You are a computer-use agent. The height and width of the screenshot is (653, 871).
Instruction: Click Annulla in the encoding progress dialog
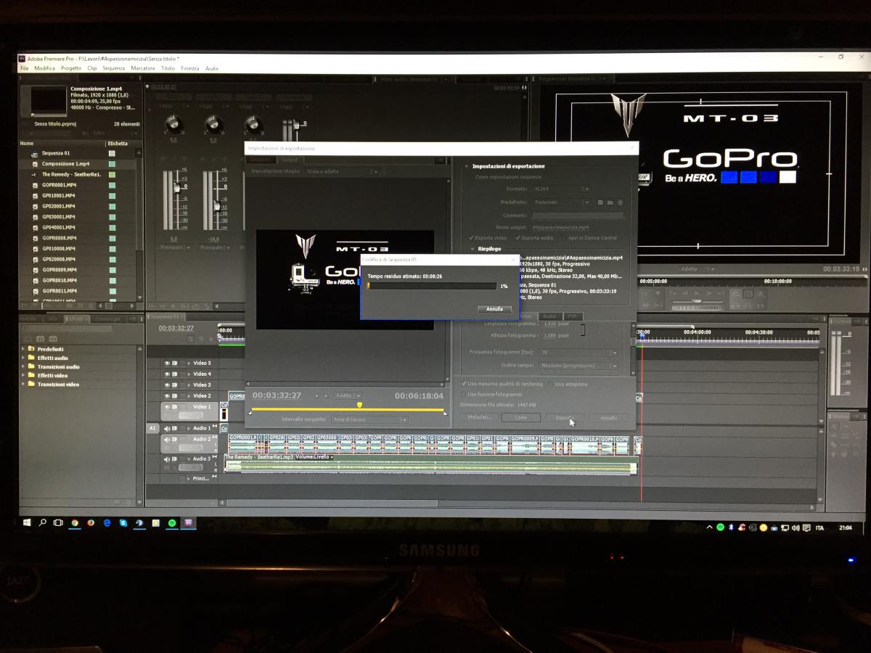pos(494,309)
